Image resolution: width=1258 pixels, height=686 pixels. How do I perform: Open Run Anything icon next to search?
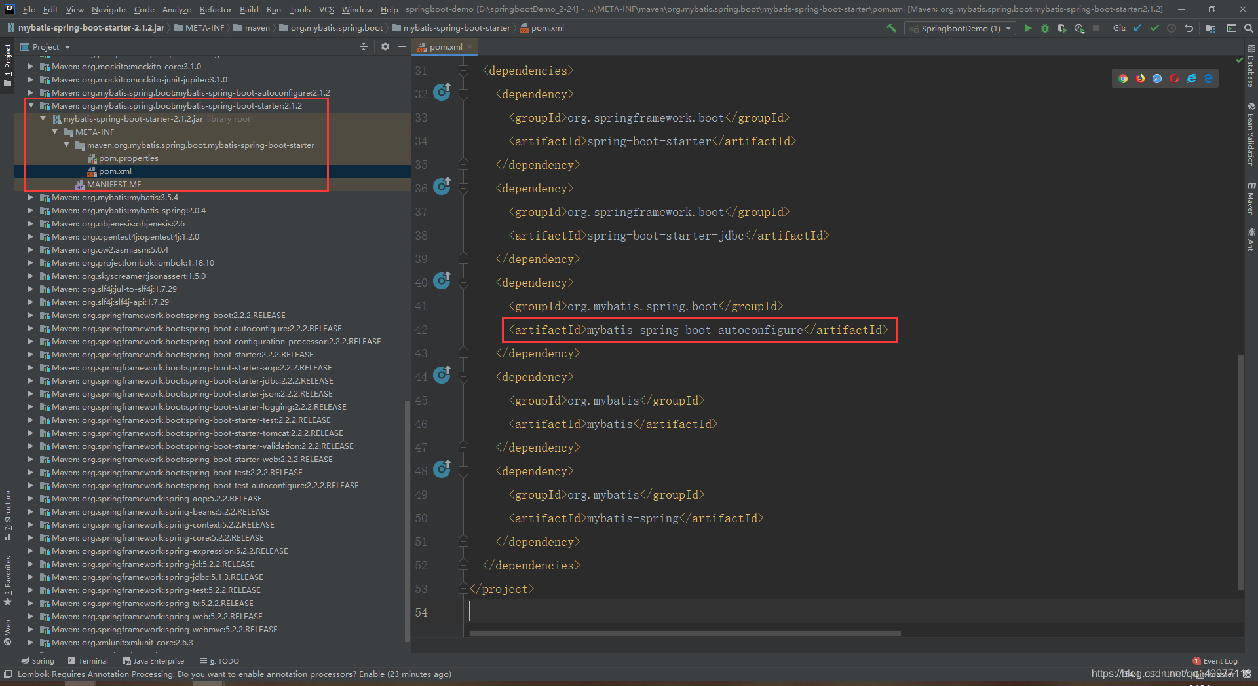pos(1232,28)
